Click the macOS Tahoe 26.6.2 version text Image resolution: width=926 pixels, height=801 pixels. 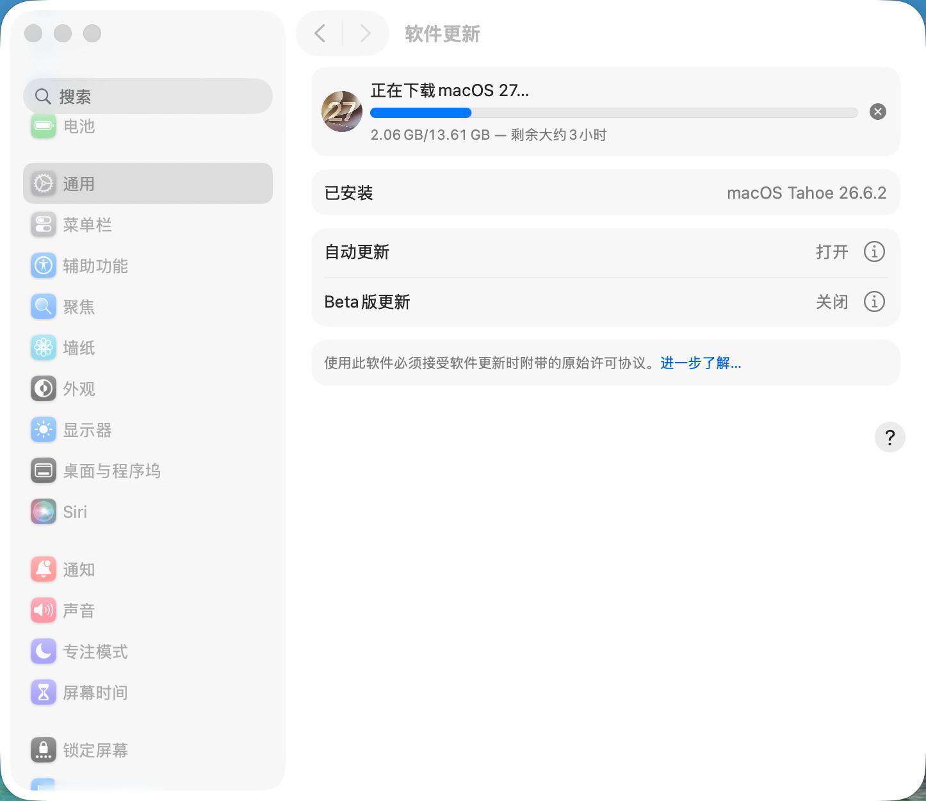click(x=806, y=193)
